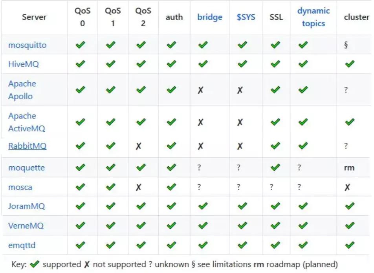
Task: Click the dynamic topics header link
Action: pos(313,17)
